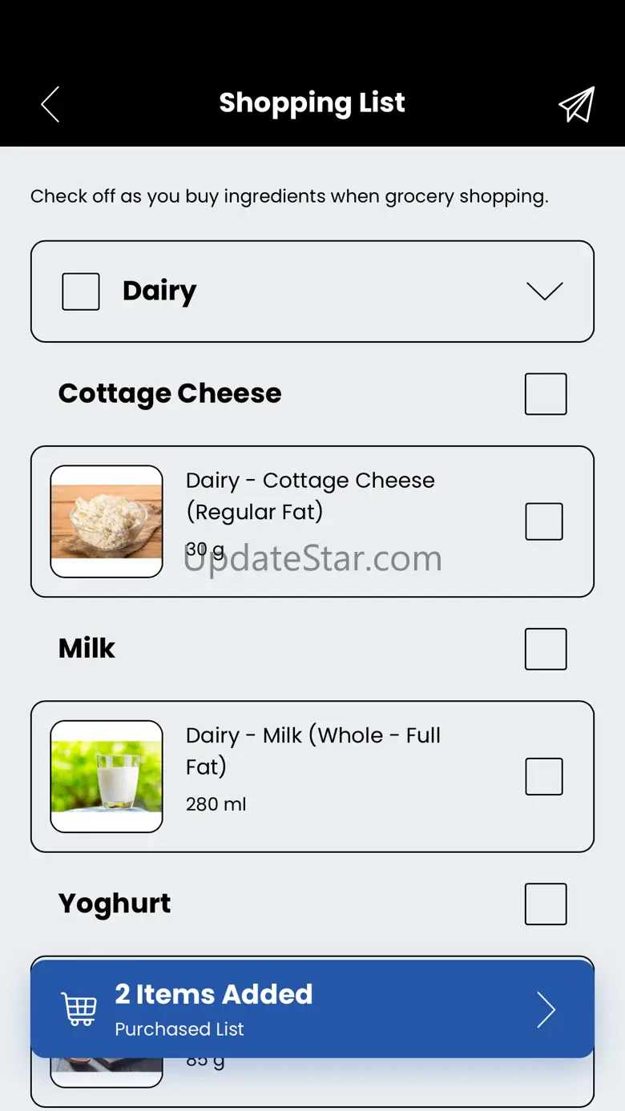Tap the Dairy category title

pyautogui.click(x=159, y=291)
